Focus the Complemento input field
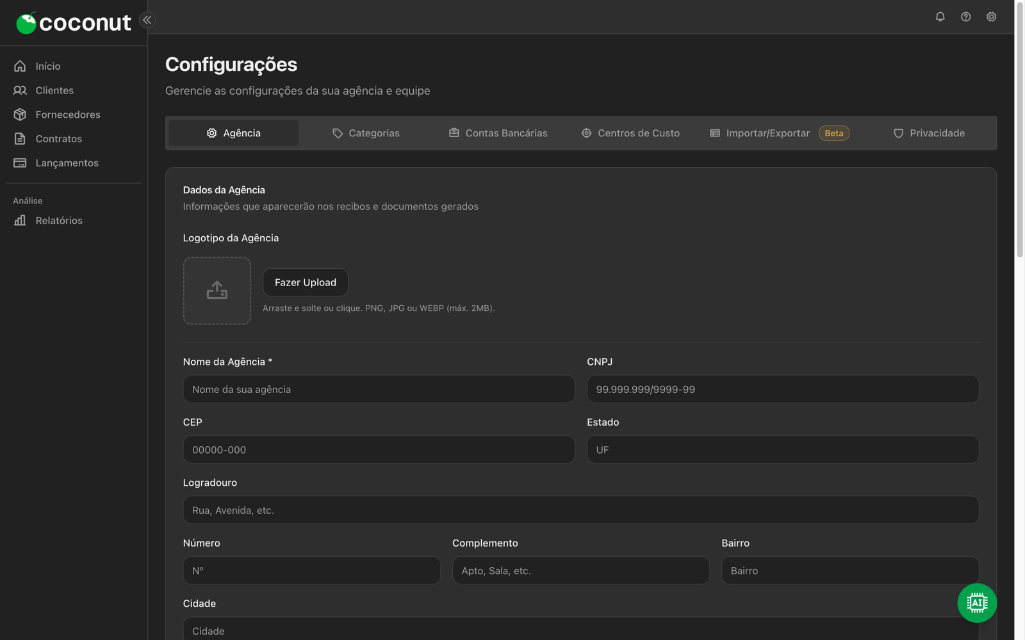The width and height of the screenshot is (1025, 640). [581, 570]
